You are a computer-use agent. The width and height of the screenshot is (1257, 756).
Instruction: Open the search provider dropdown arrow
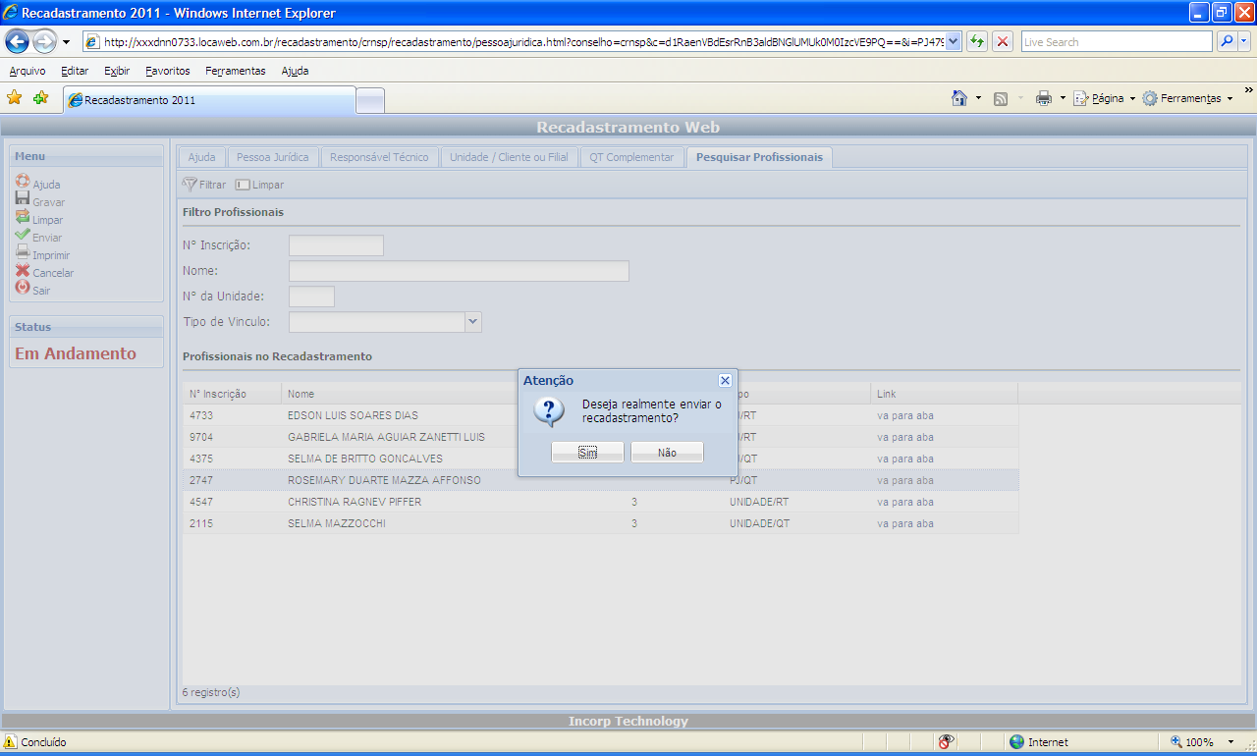click(1244, 41)
